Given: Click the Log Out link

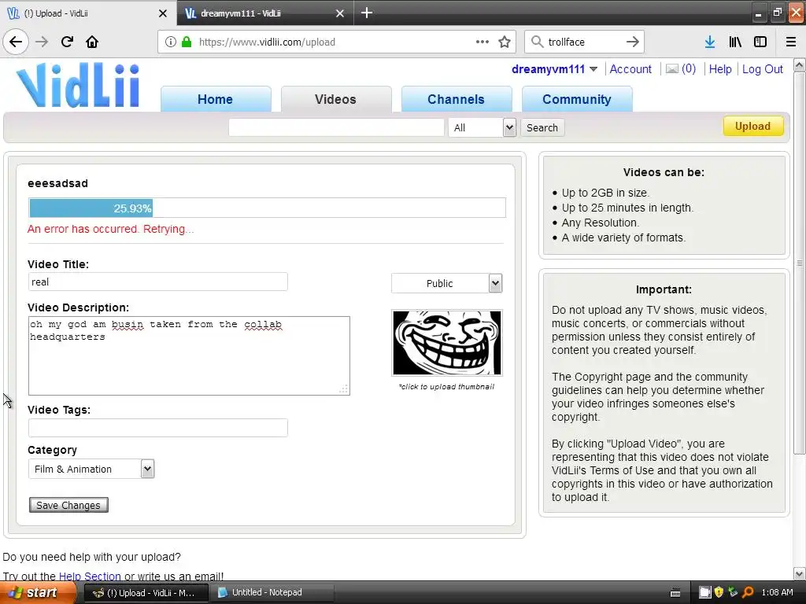Looking at the screenshot, I should pos(762,69).
